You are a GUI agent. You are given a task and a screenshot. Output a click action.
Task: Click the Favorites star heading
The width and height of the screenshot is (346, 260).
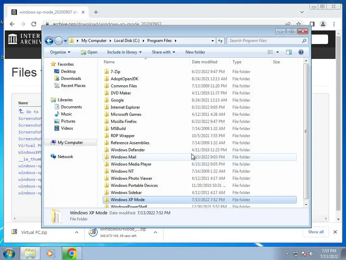66,64
